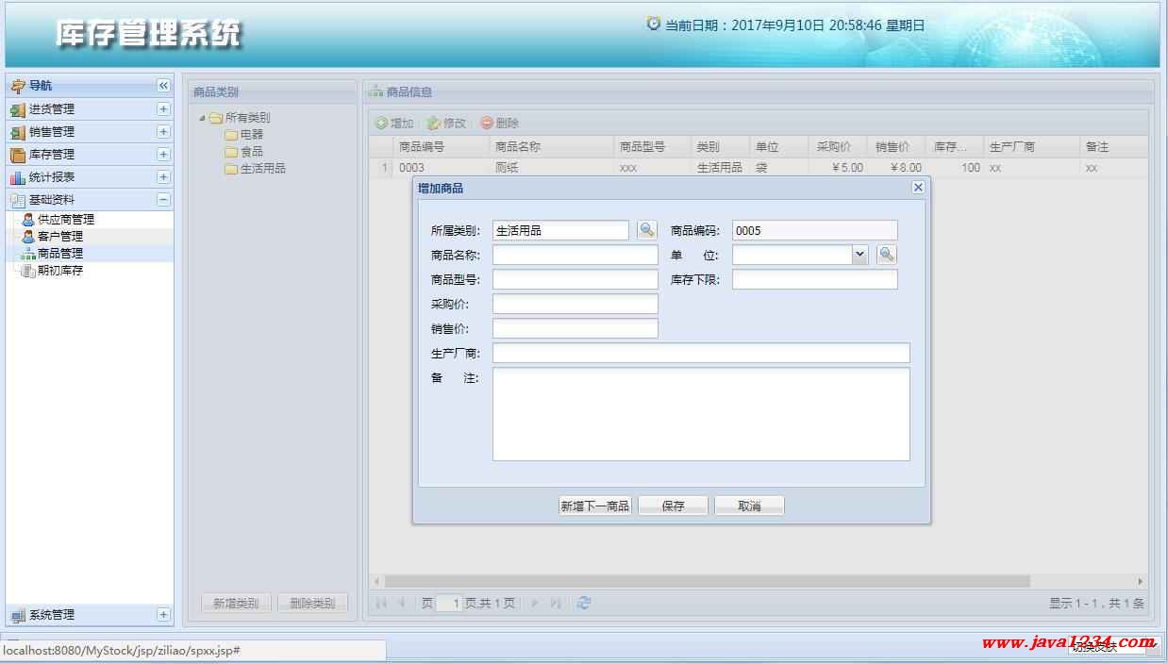Screen dimensions: 1168x664
Task: Click the search icon beside 单位 dropdown
Action: 886,255
